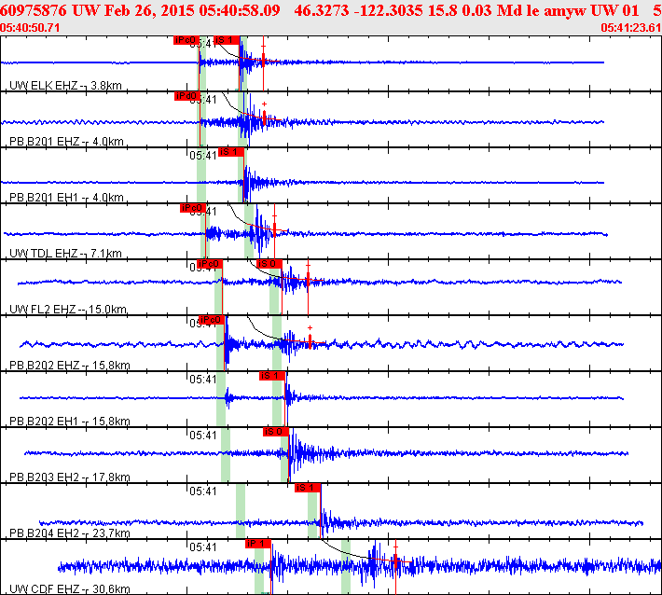The height and width of the screenshot is (595, 662).
Task: Click the iPd0 pick flag on PB B201 EHZ
Action: tap(187, 96)
